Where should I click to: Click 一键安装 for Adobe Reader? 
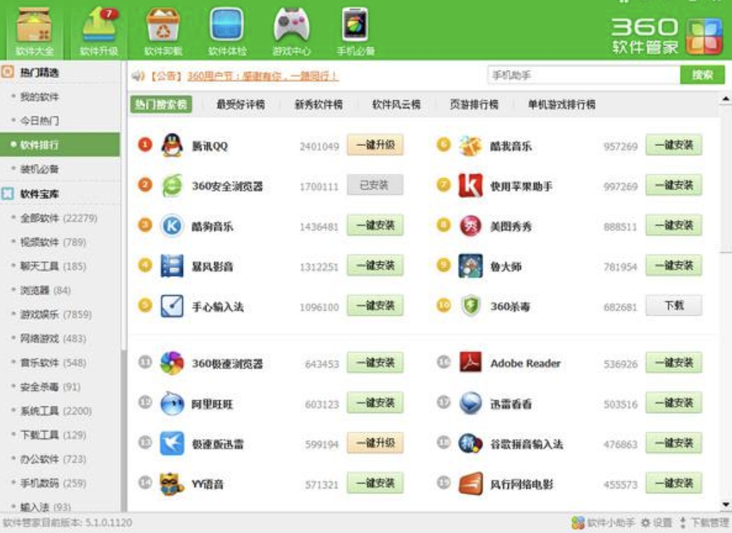click(x=674, y=362)
